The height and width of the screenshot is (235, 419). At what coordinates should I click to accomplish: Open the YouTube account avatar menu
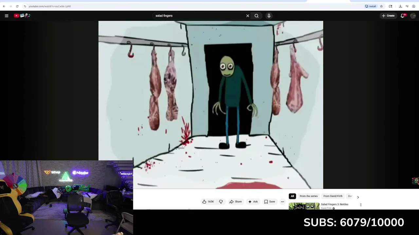pos(413,16)
